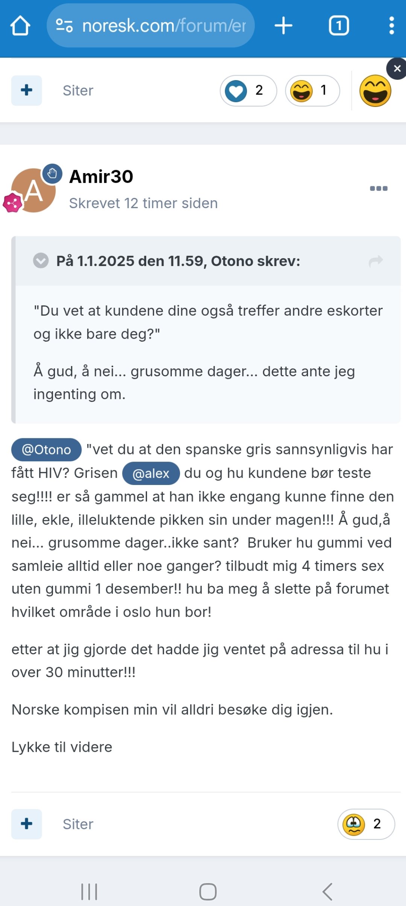406x906 pixels.
Task: Toggle the laughing reaction with count 1
Action: coord(312,91)
